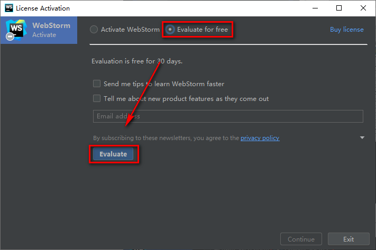Exit the activation dialog via Exit button
The height and width of the screenshot is (250, 376).
click(348, 239)
